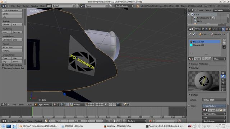The width and height of the screenshot is (230, 129).
Task: Toggle Smooth shading
Action: coord(6,25)
